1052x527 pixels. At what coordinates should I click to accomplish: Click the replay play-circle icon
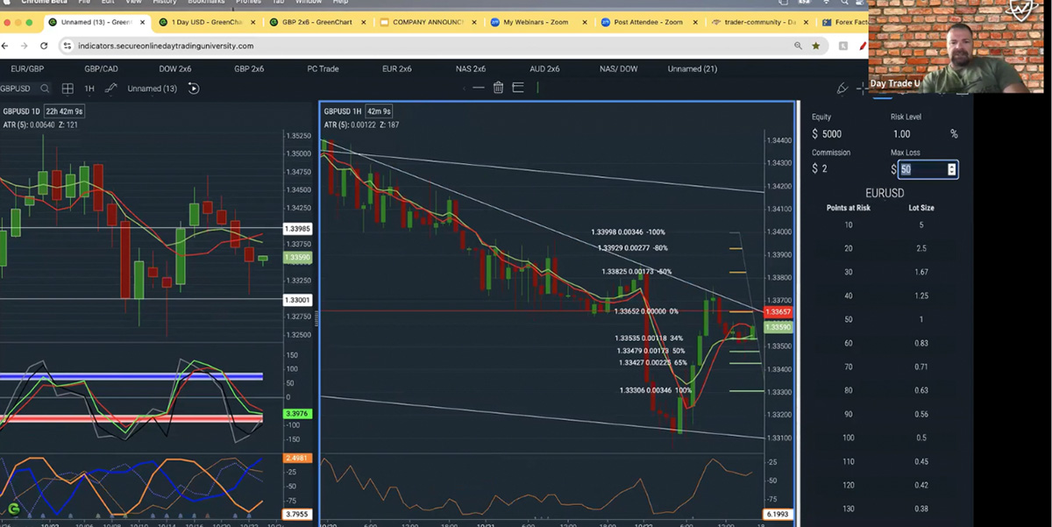tap(194, 89)
